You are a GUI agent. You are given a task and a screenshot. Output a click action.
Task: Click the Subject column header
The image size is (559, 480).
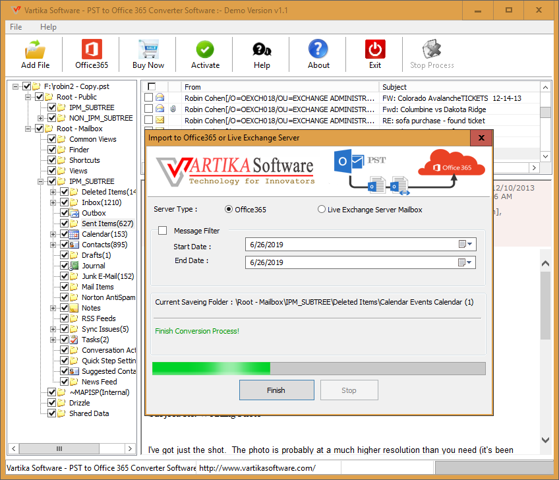click(x=459, y=87)
